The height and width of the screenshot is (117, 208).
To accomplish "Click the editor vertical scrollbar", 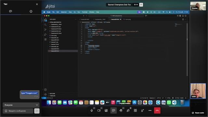I will click(187, 50).
